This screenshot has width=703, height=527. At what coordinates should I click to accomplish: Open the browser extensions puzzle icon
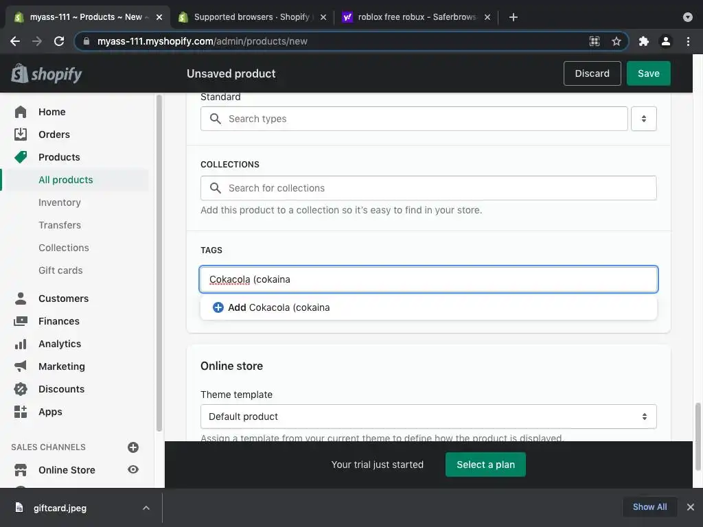(643, 41)
